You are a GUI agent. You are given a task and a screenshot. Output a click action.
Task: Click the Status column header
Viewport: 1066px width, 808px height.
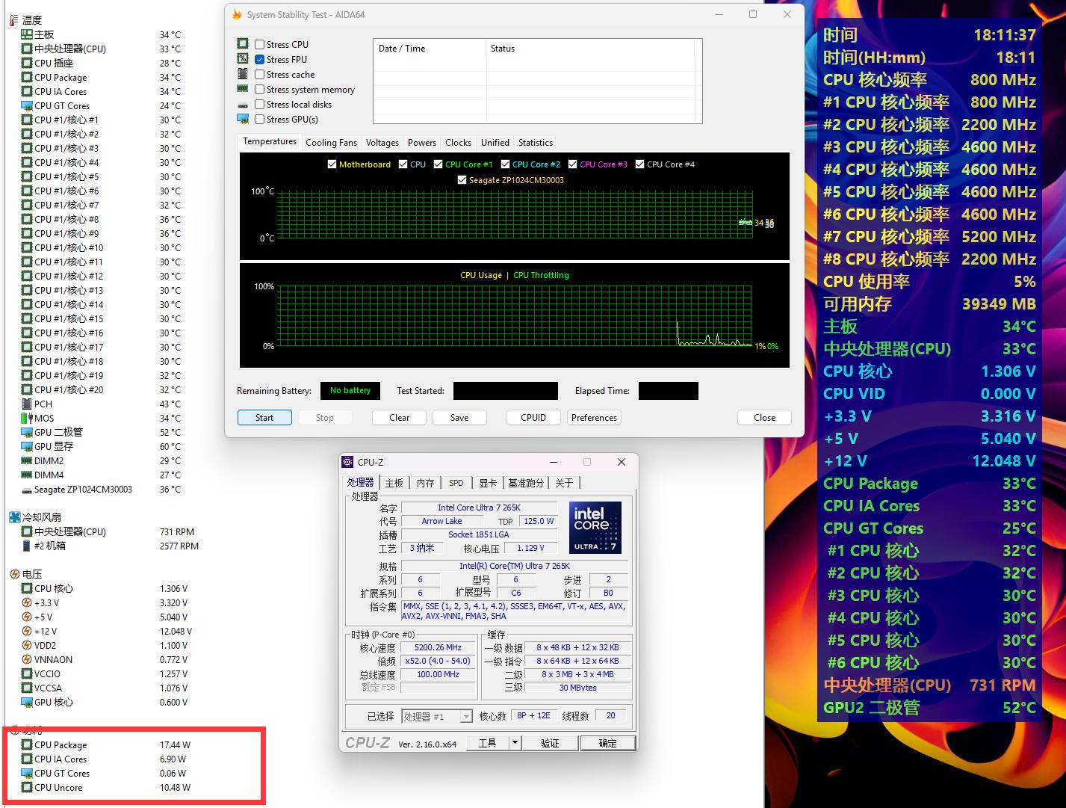click(x=590, y=49)
